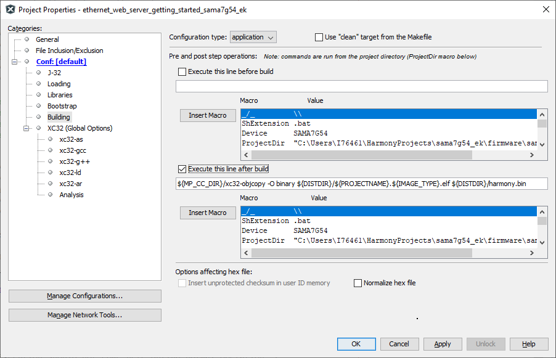
Task: Click lower macro list scroll-down arrow
Action: pyautogui.click(x=542, y=242)
